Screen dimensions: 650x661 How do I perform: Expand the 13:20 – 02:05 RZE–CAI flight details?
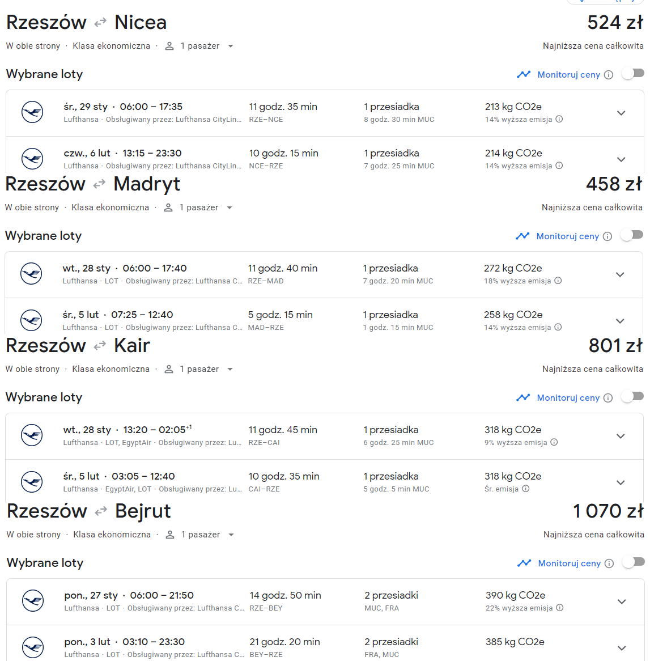pyautogui.click(x=621, y=436)
